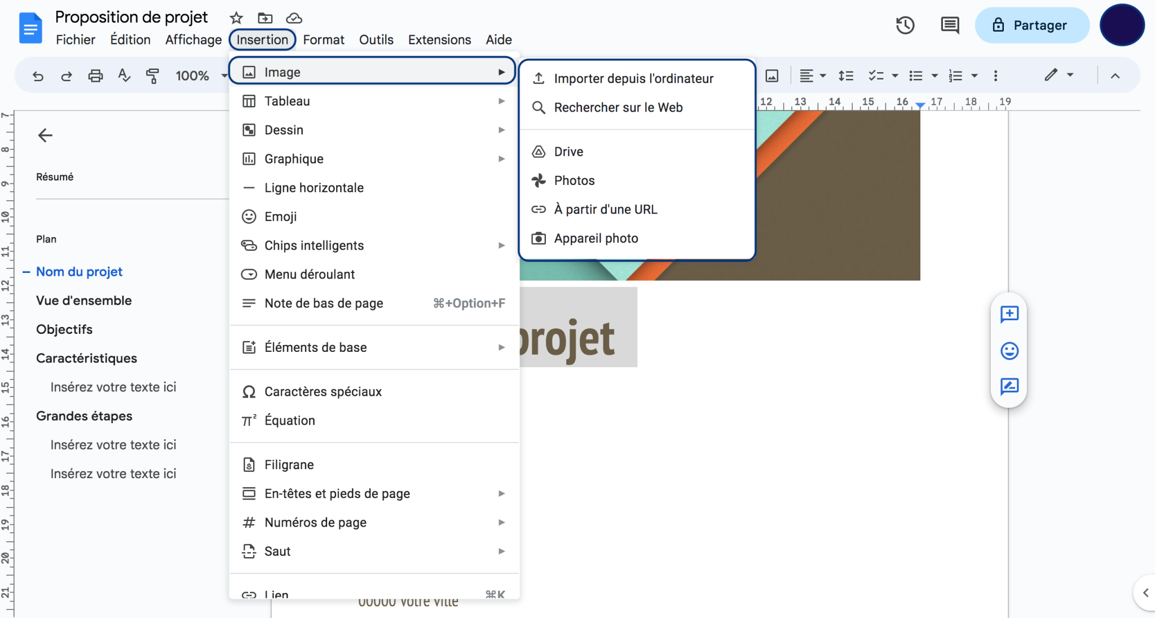This screenshot has width=1155, height=618.
Task: Select Emoji menu item
Action: click(374, 217)
